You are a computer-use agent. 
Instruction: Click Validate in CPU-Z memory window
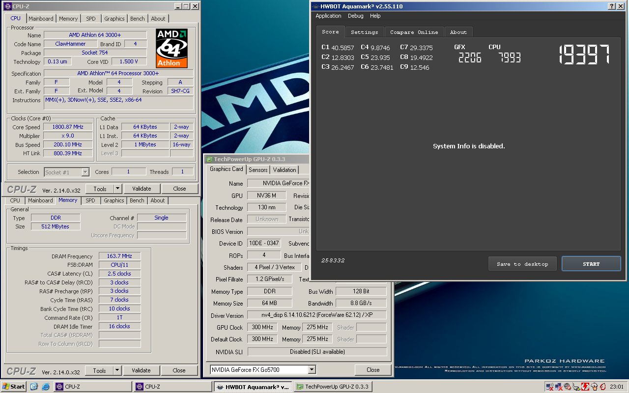coord(141,370)
